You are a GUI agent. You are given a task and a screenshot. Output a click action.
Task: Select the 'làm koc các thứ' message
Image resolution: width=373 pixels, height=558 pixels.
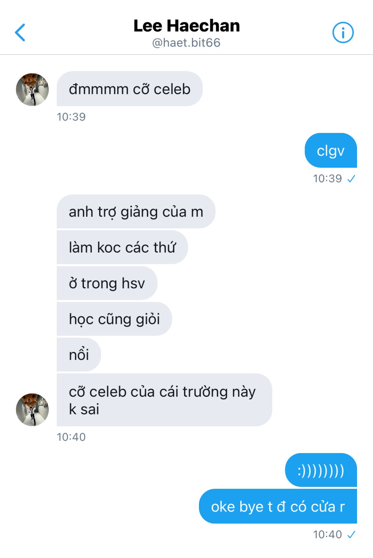click(122, 247)
